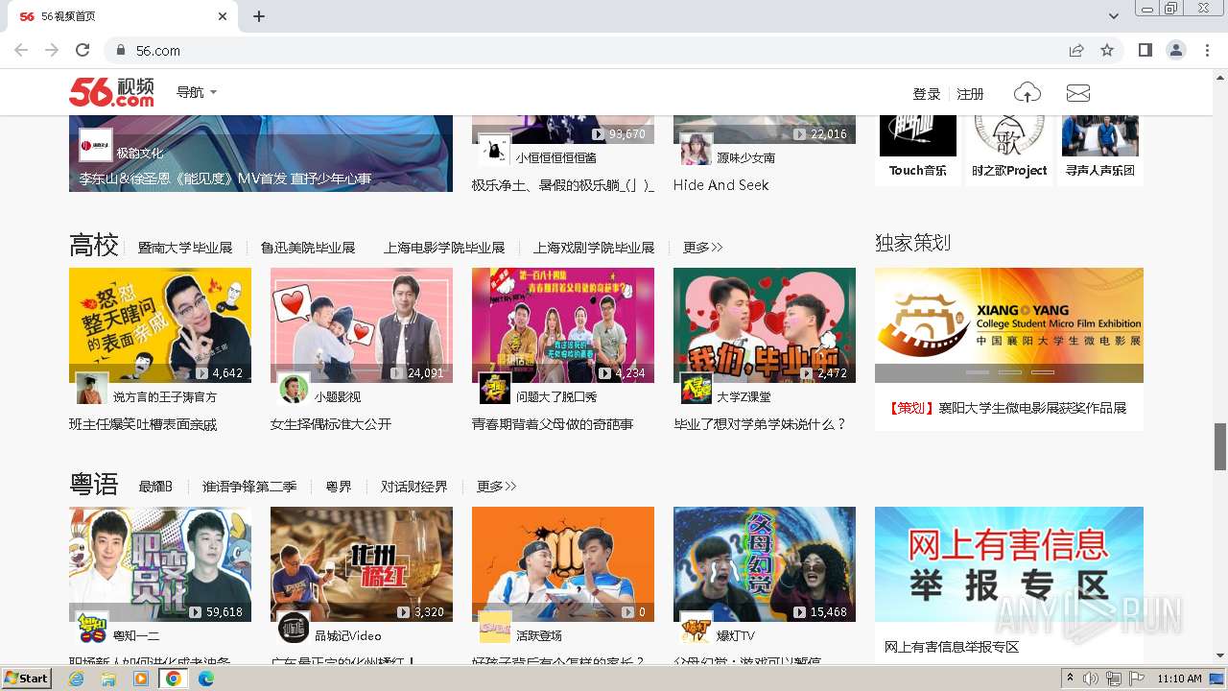Open the 我们,毕业啦 video thumbnail

pos(765,325)
